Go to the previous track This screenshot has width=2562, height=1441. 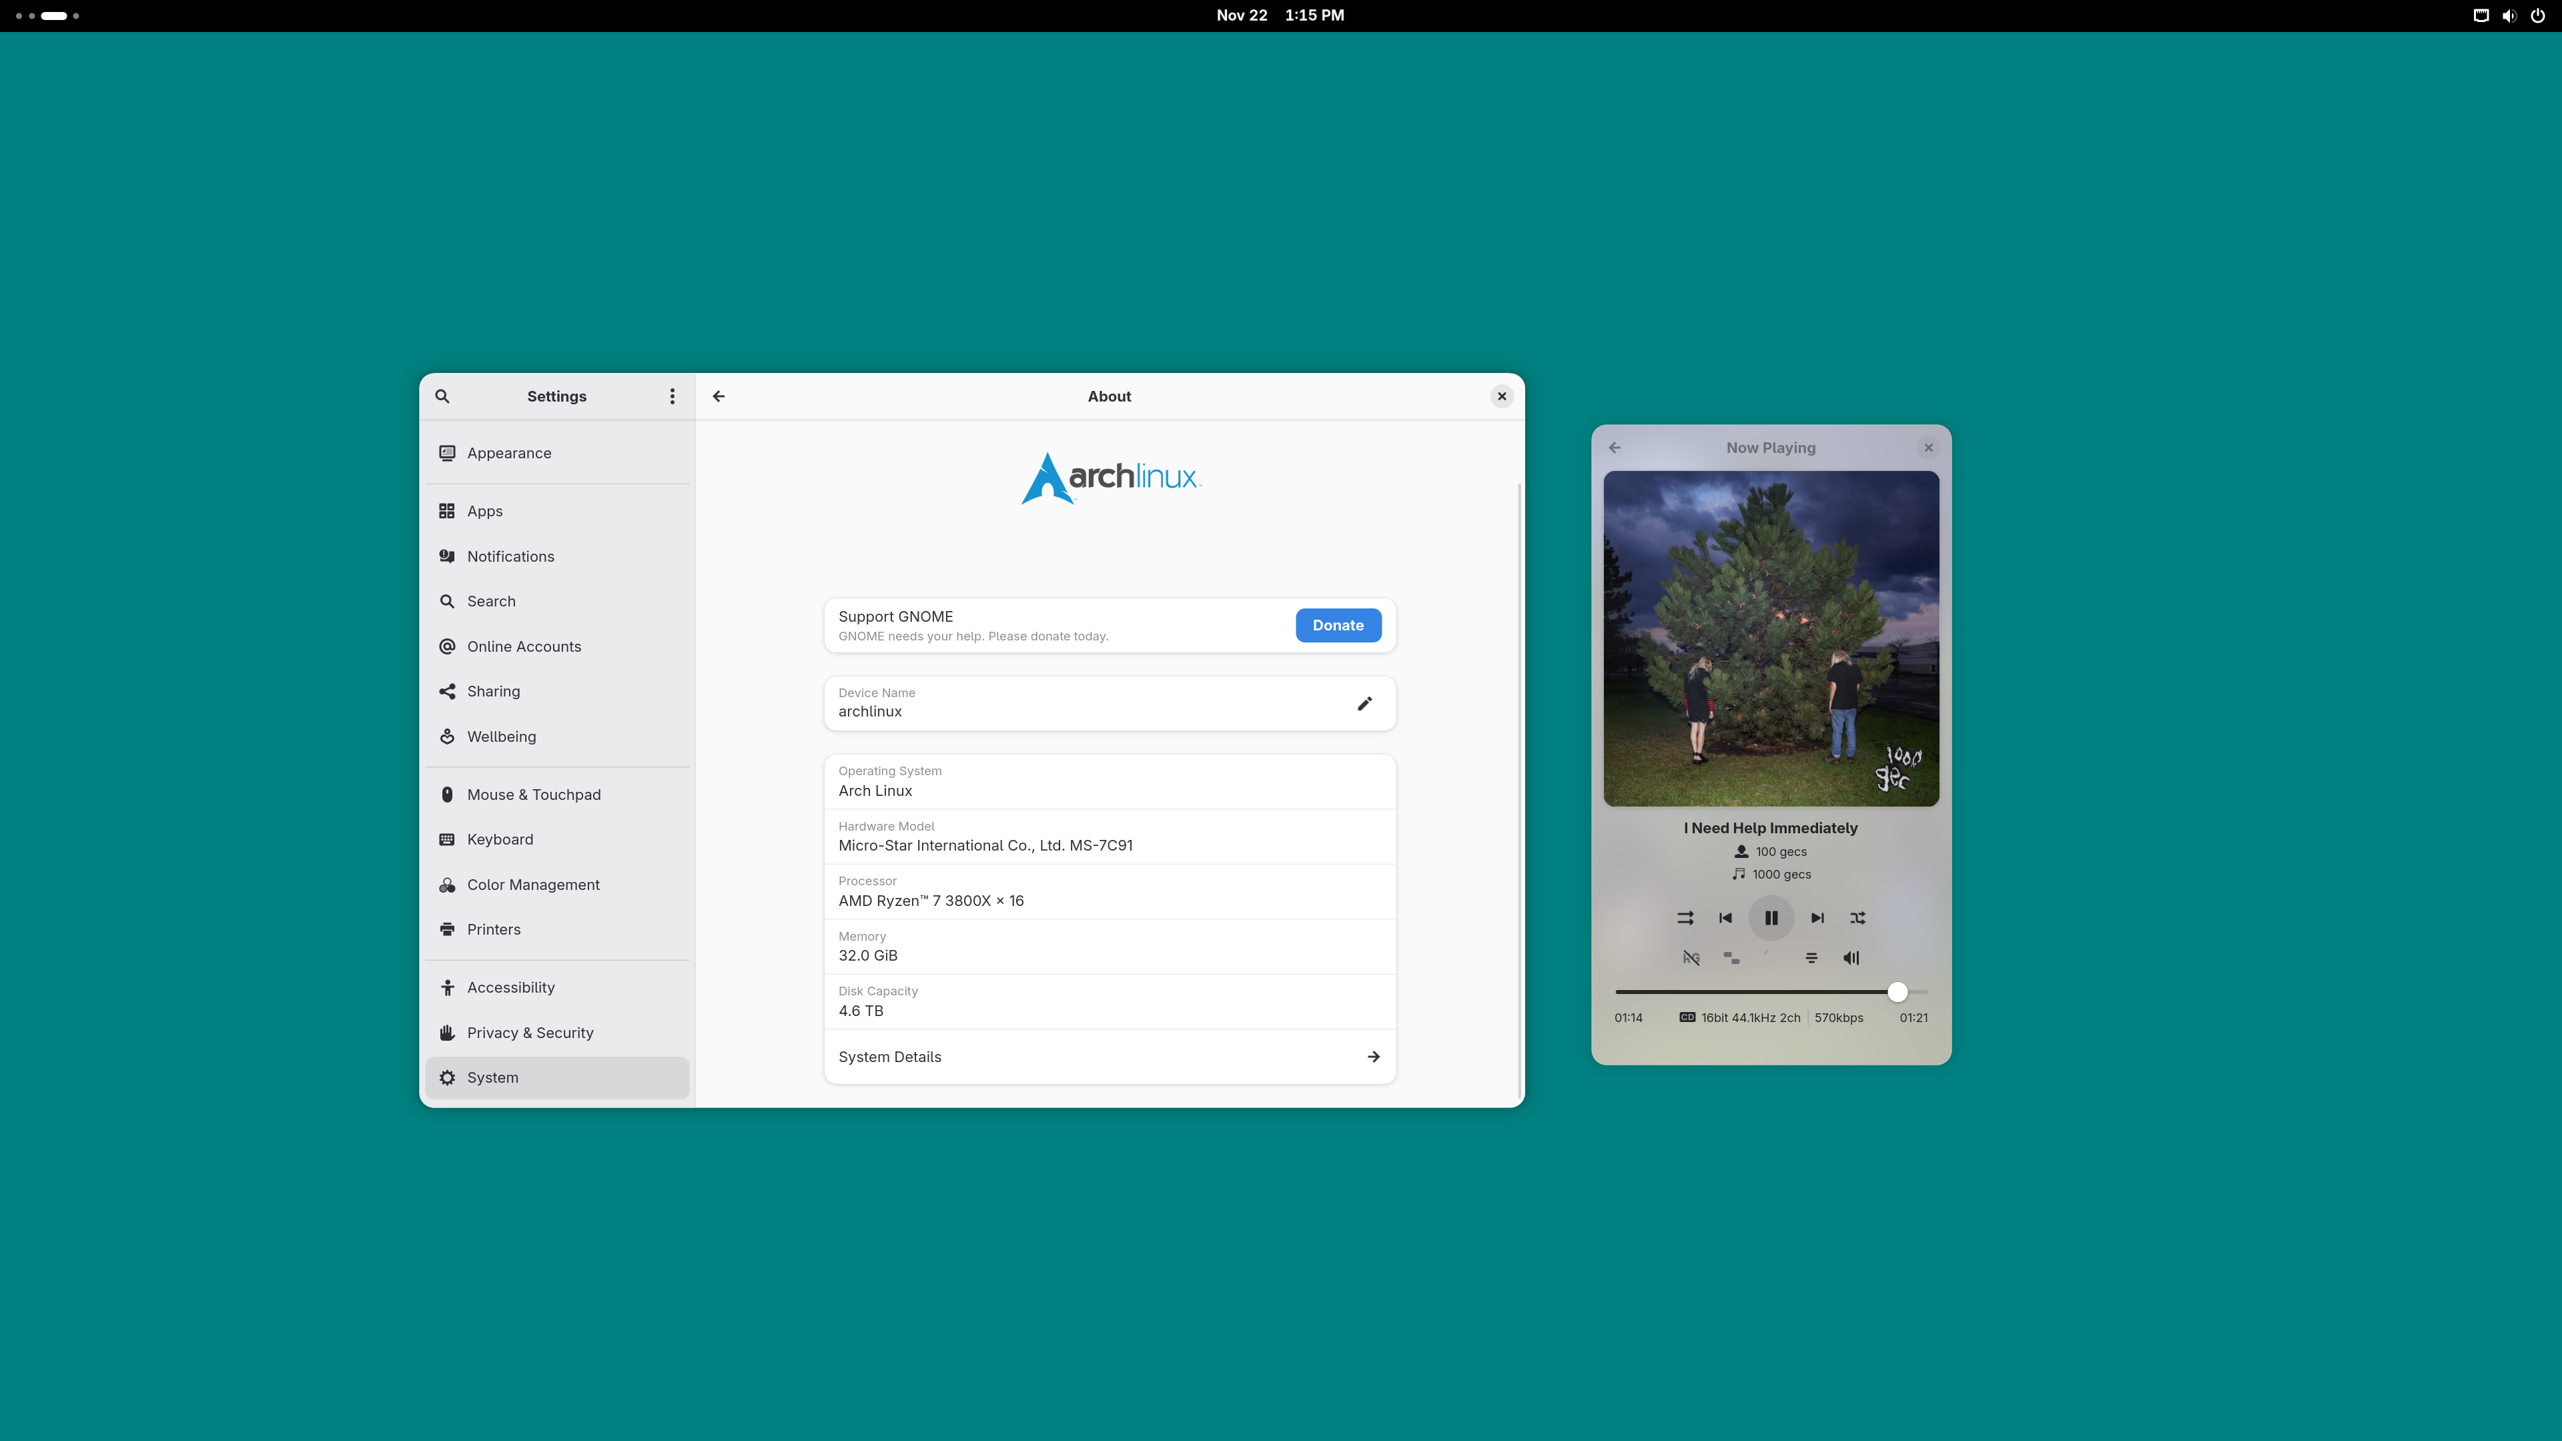click(x=1725, y=918)
